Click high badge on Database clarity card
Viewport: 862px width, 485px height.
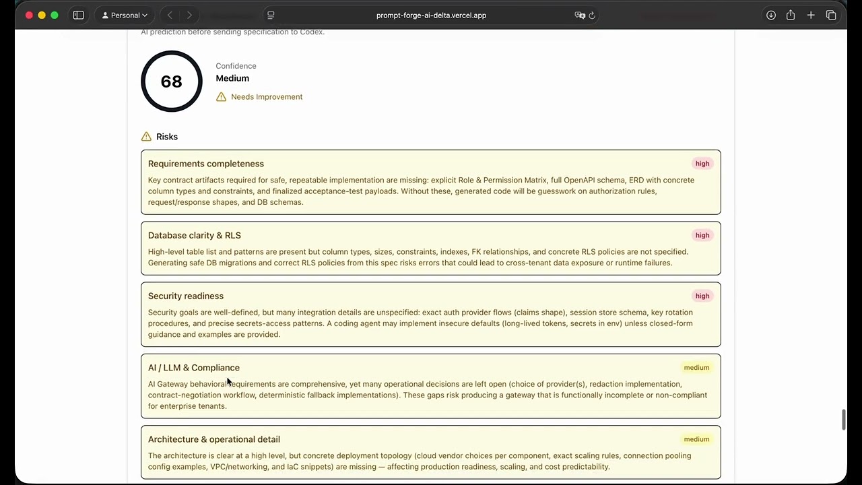pyautogui.click(x=702, y=235)
